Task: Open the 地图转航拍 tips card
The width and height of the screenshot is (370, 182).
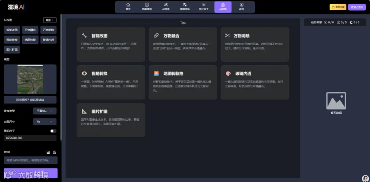Action: pos(183,82)
